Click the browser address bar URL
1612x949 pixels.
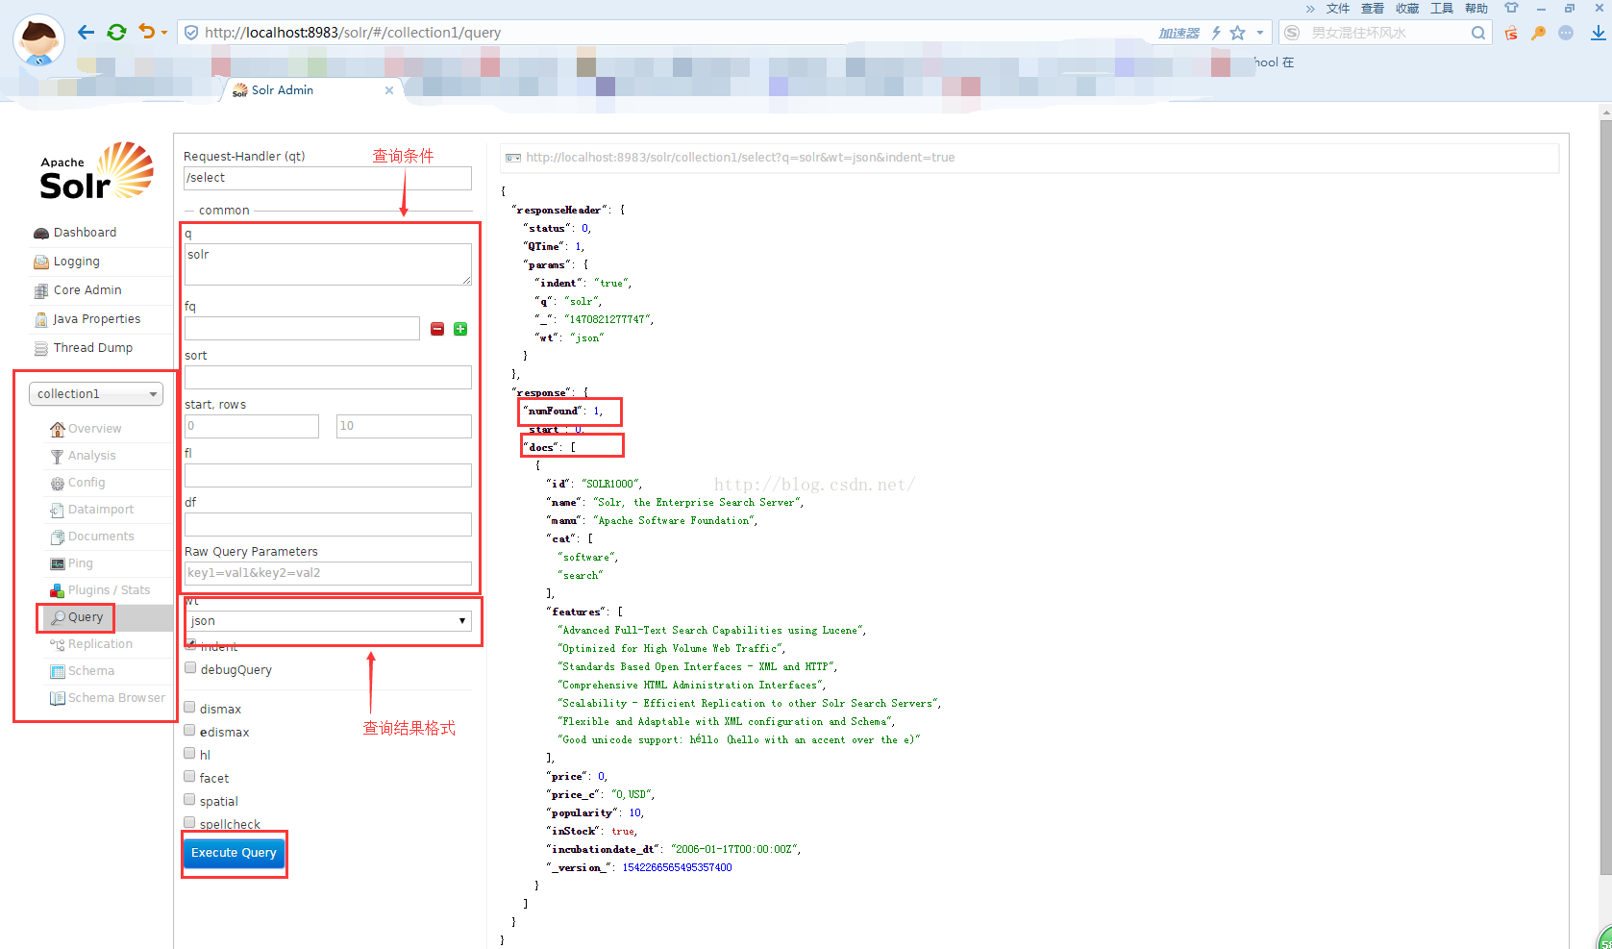pyautogui.click(x=353, y=33)
